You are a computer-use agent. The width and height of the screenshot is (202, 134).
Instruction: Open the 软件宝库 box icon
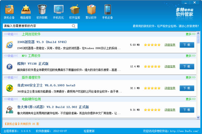coord(75,9)
